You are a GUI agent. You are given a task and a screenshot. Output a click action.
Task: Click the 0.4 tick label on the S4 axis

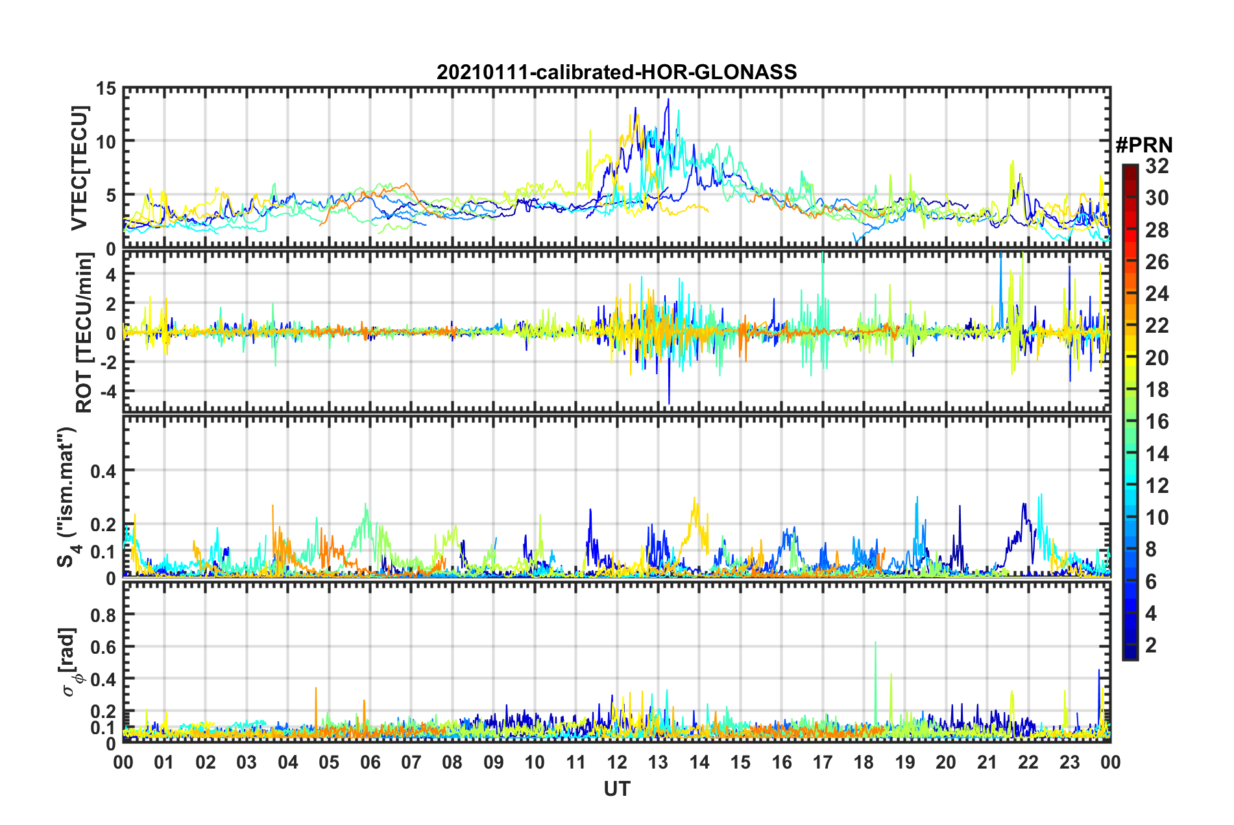103,472
